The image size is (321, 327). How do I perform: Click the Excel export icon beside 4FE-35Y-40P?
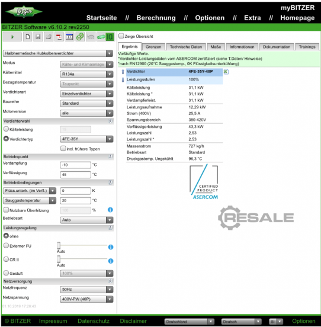click(226, 72)
